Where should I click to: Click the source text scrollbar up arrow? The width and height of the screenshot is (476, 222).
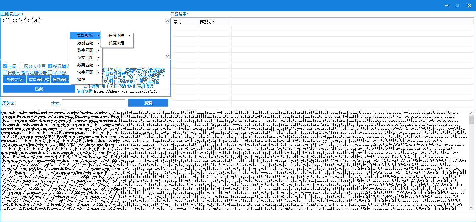pyautogui.click(x=471, y=113)
